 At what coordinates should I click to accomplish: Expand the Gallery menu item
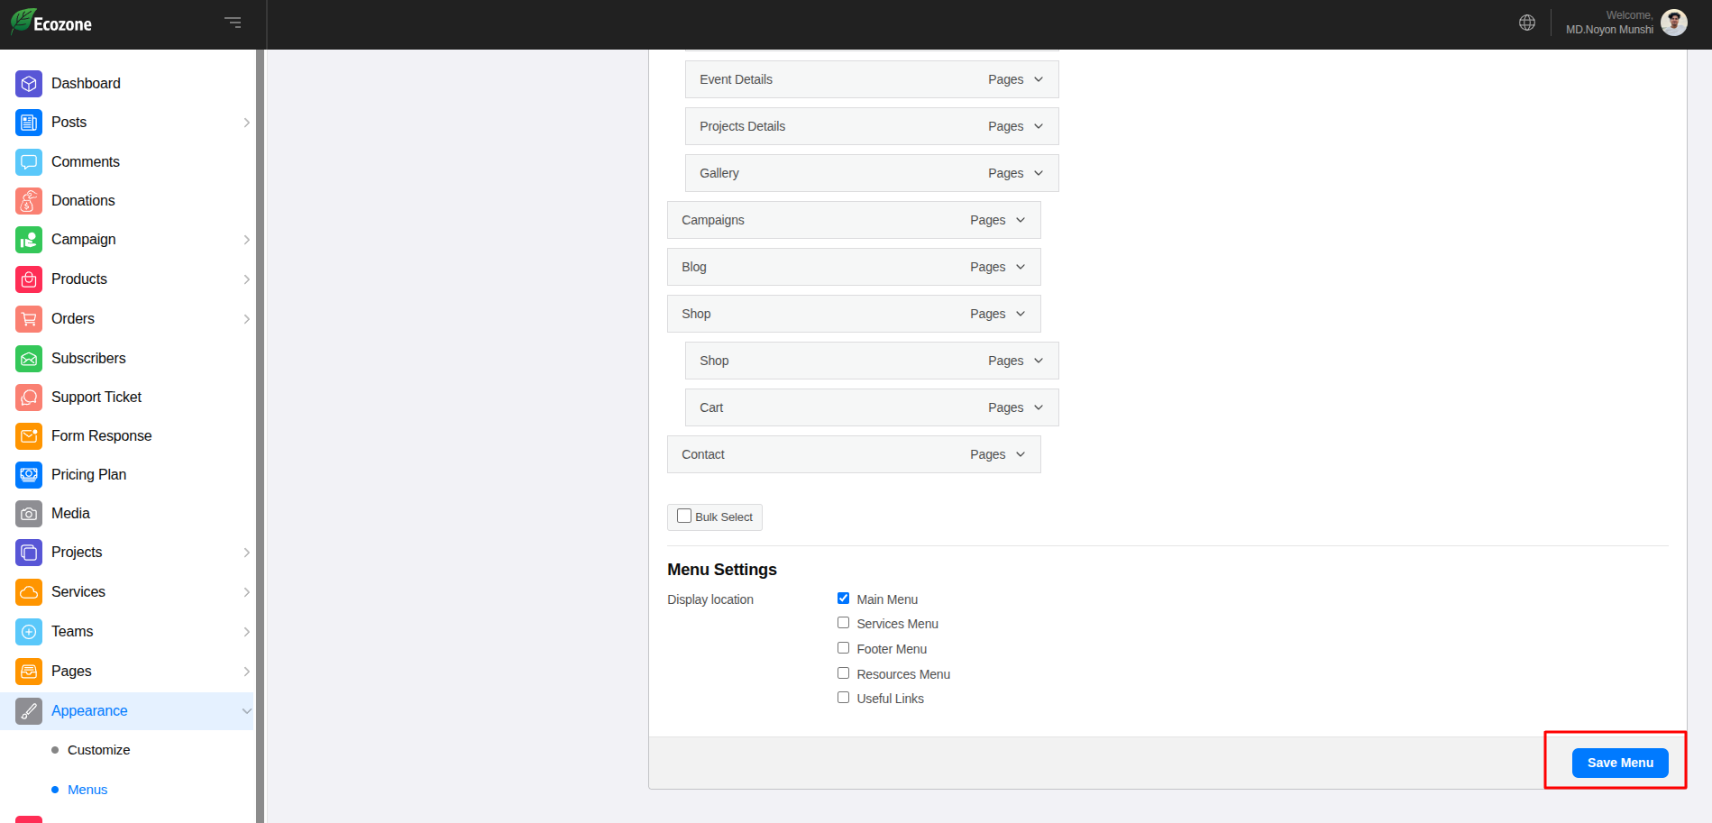point(1039,173)
